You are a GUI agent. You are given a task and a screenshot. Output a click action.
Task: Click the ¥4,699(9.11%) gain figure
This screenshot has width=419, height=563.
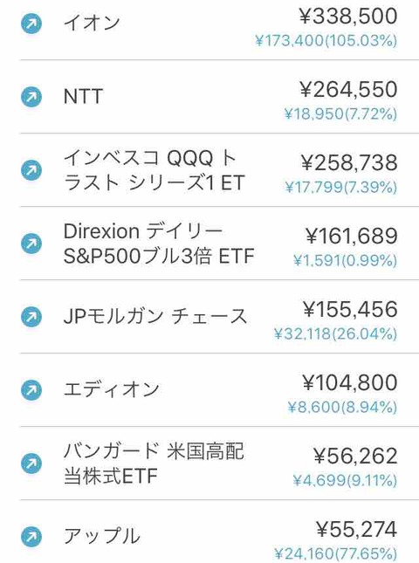(x=345, y=480)
